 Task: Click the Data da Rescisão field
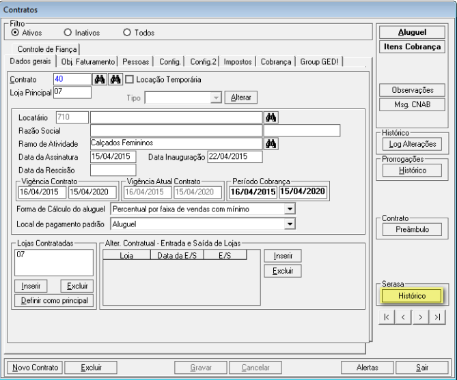(x=113, y=169)
